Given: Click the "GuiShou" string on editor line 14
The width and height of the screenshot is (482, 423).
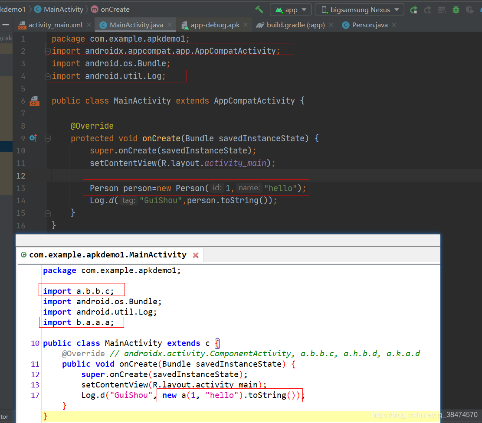Looking at the screenshot, I should 161,201.
